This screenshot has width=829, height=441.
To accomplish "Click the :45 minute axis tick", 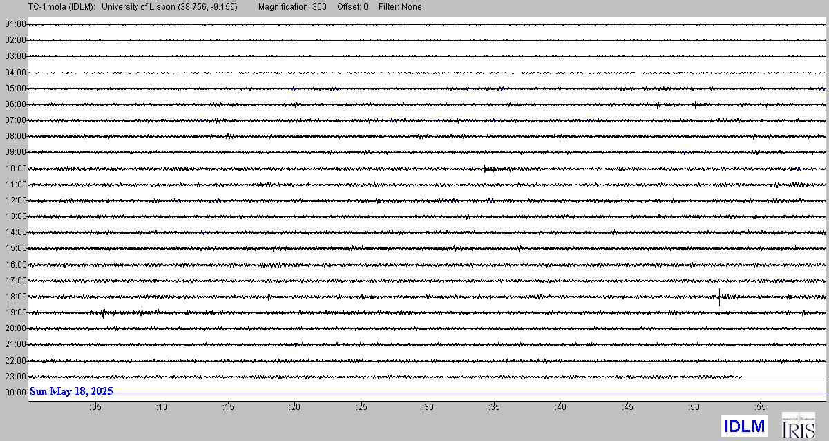I will (x=627, y=408).
